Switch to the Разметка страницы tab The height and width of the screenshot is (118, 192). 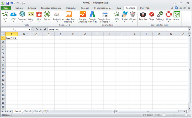click(x=51, y=8)
